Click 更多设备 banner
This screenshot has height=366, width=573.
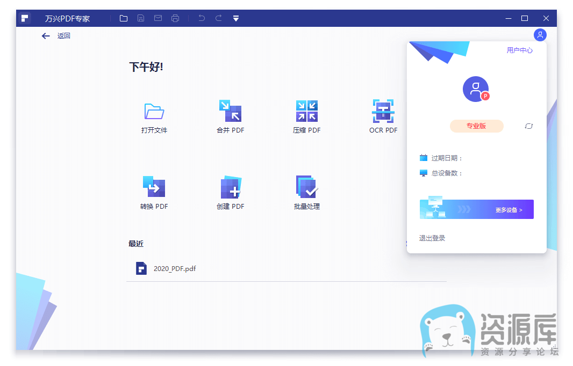click(477, 209)
